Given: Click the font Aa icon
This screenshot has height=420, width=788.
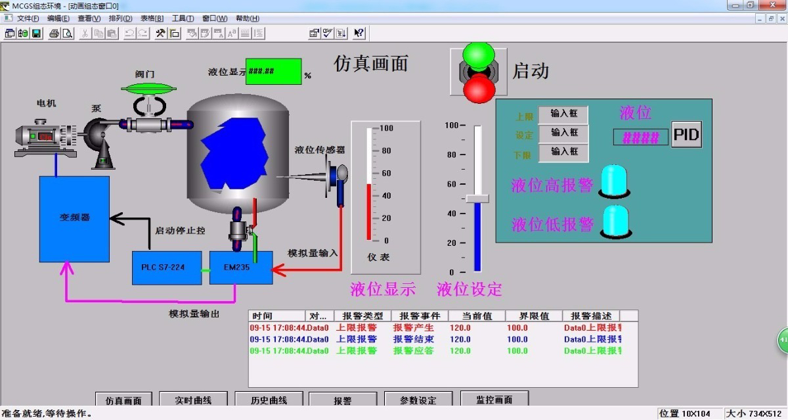Looking at the screenshot, I should click(232, 33).
